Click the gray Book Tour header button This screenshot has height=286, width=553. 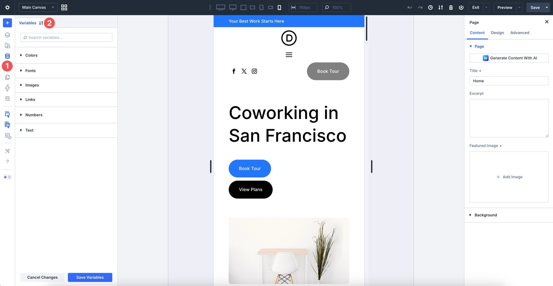328,71
